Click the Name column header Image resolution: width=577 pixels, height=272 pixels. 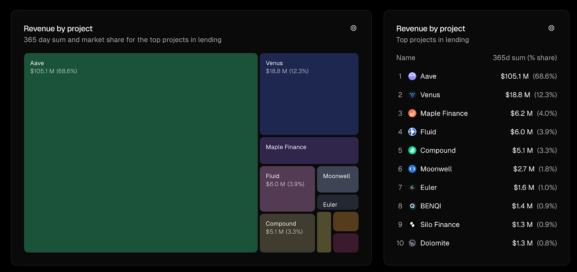point(406,58)
